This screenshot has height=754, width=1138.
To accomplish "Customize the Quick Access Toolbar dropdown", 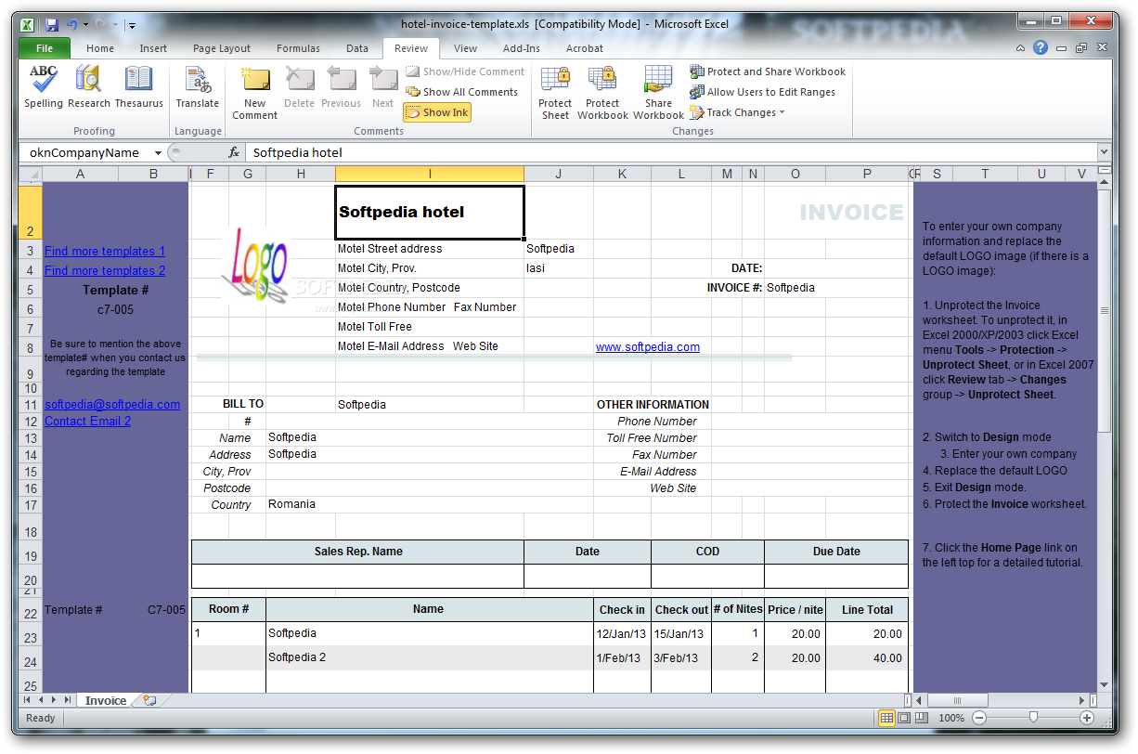I will click(x=132, y=25).
